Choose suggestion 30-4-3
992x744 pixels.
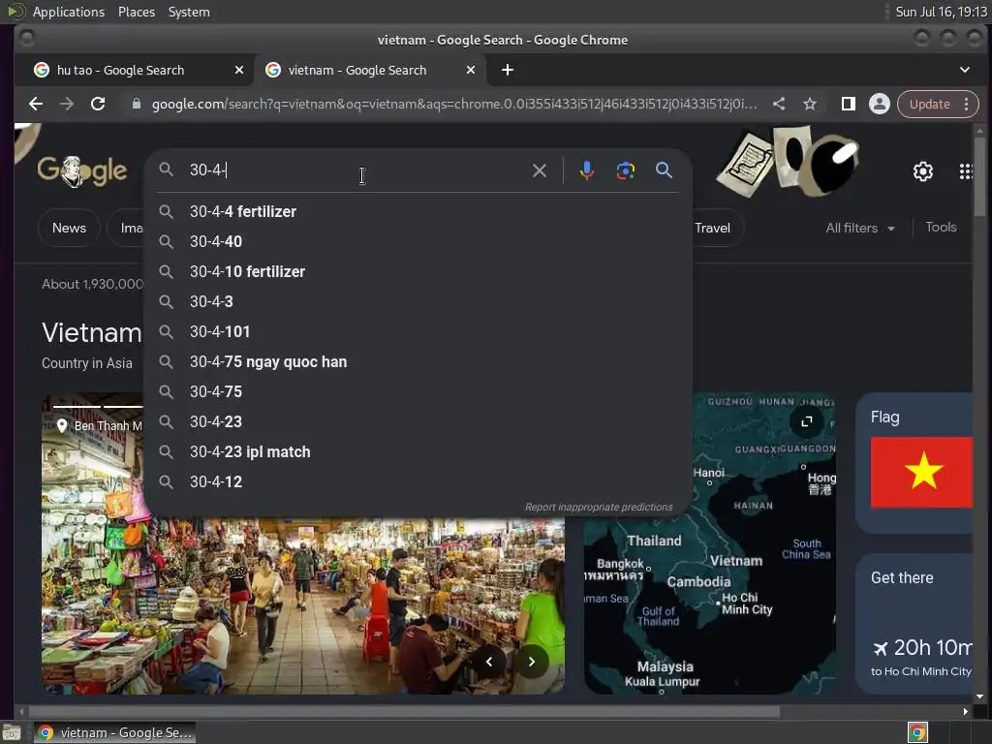pos(418,302)
